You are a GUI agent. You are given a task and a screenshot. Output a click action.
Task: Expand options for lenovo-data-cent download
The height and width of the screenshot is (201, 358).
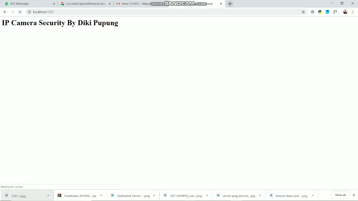[x=313, y=196]
